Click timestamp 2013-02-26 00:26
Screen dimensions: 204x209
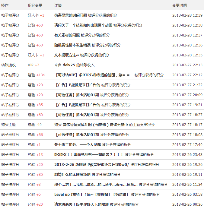(x=187, y=204)
